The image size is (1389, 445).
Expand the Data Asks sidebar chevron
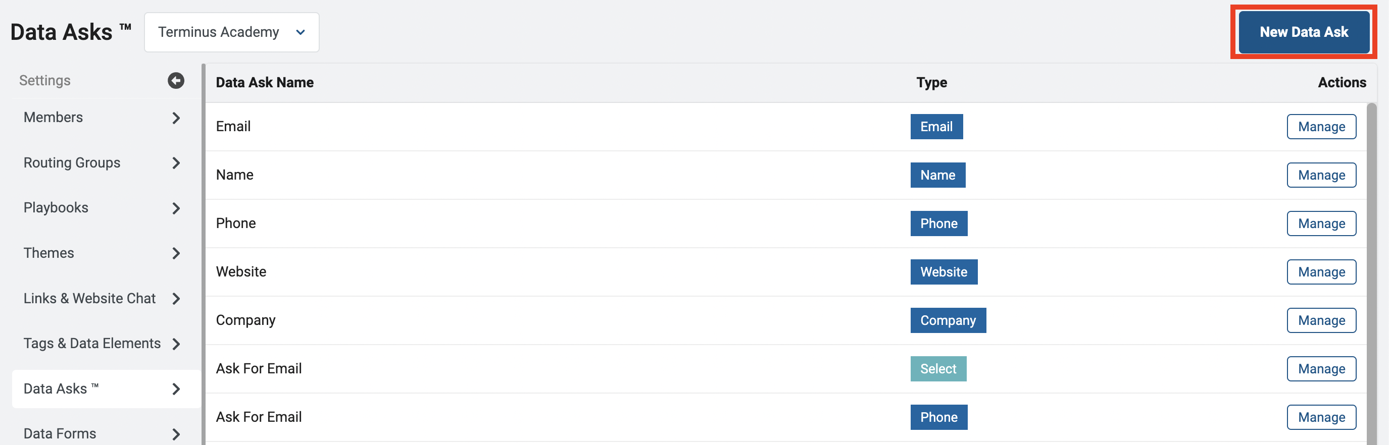tap(176, 389)
